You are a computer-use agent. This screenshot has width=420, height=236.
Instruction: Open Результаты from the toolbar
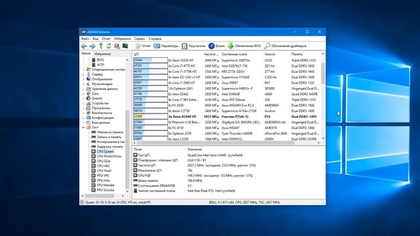click(194, 46)
